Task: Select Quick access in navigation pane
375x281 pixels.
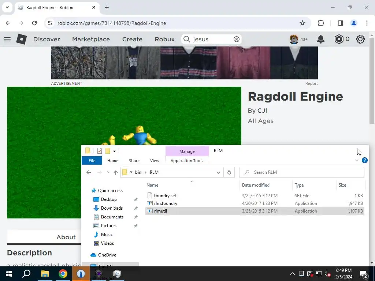Action: pos(111,190)
